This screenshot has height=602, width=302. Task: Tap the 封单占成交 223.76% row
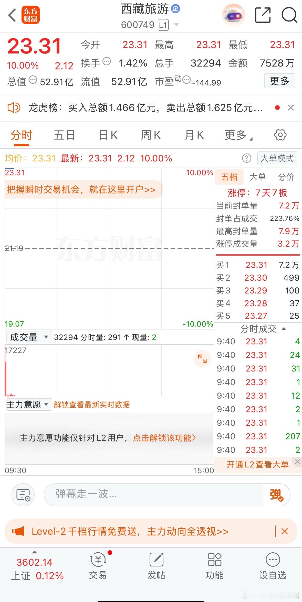click(258, 218)
